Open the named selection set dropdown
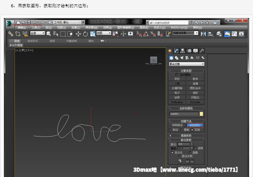 185,33
